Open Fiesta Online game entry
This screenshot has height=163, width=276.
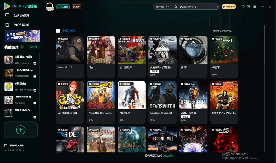pos(21,100)
